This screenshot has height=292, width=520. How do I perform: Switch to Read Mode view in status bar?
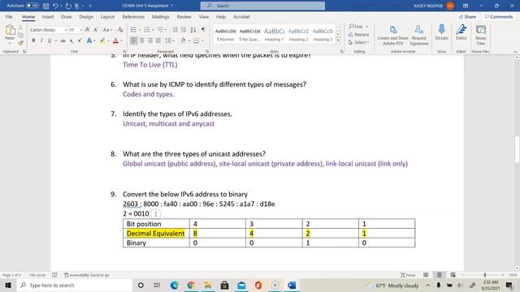coord(426,275)
